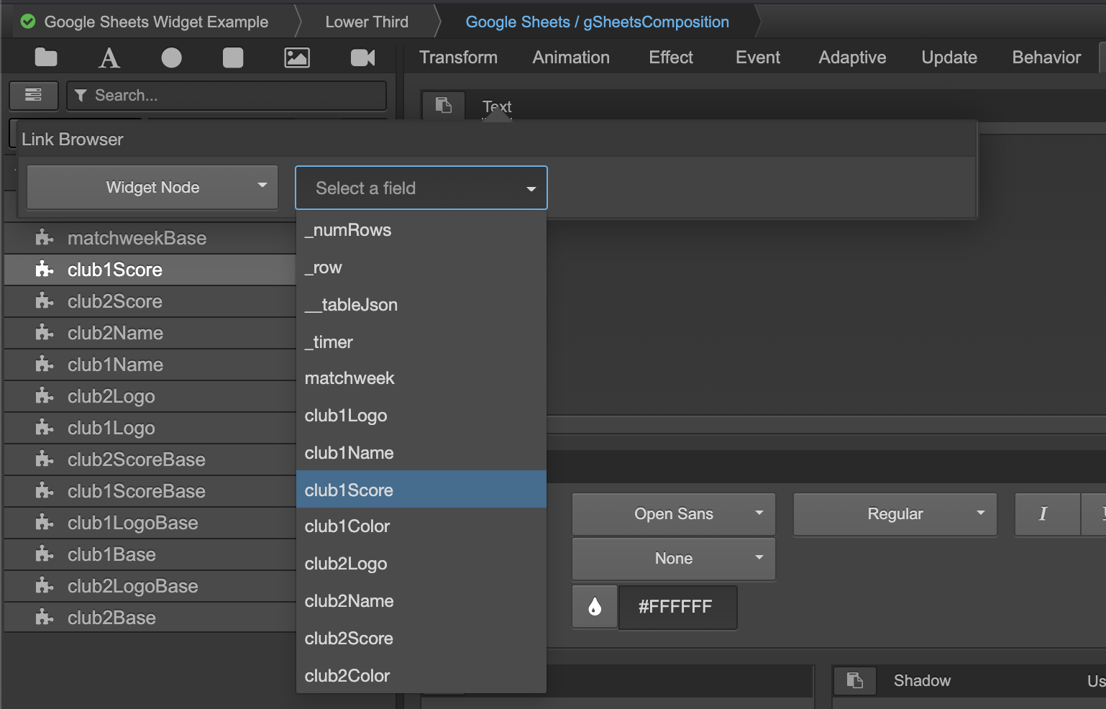Click the widget icon of club2ScoreBase node

(45, 459)
